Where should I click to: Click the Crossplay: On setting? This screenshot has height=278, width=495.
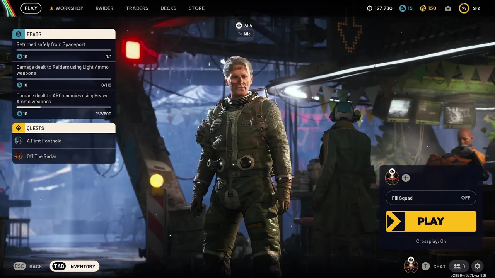(431, 241)
